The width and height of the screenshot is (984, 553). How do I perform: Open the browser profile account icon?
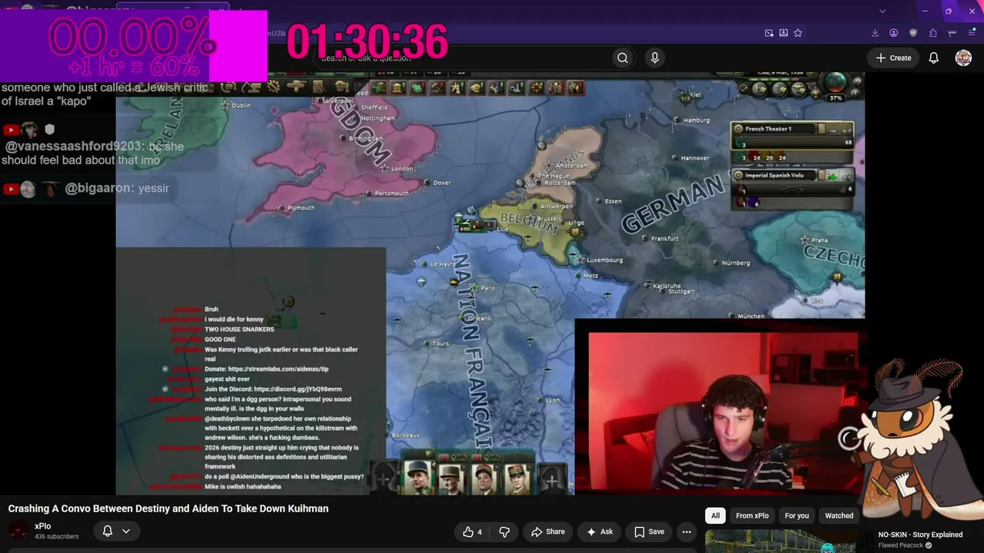tap(893, 33)
